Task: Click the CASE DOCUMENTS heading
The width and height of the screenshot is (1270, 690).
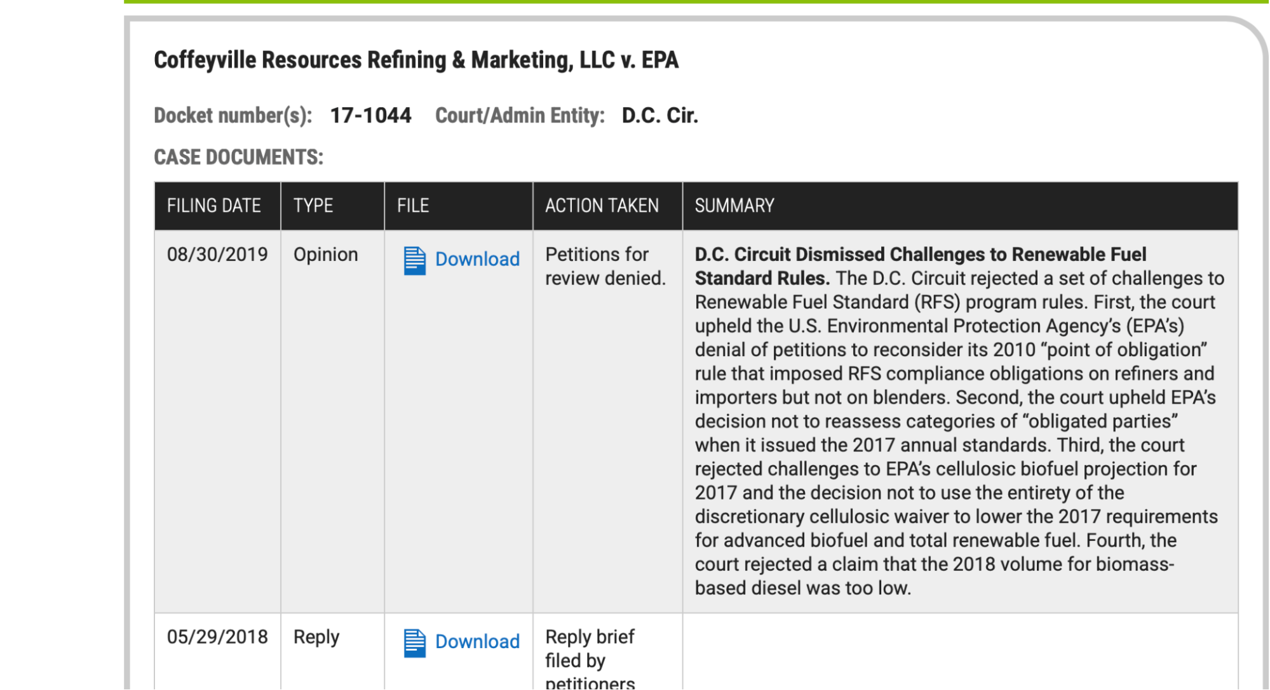Action: tap(238, 157)
